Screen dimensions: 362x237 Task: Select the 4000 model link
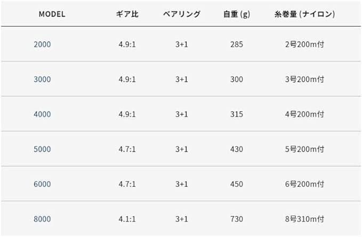pos(42,114)
